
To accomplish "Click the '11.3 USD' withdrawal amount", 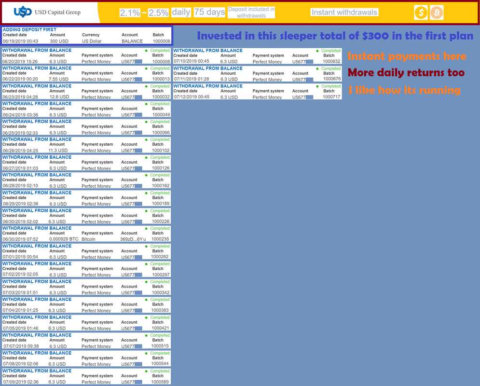I will 58,150.
